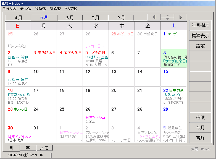This screenshot has height=159, width=216.
Task: Click the 時限 button
Action: (x=200, y=118)
